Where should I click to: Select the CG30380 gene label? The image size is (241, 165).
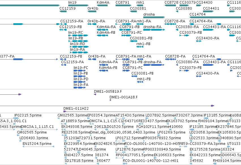point(184,8)
